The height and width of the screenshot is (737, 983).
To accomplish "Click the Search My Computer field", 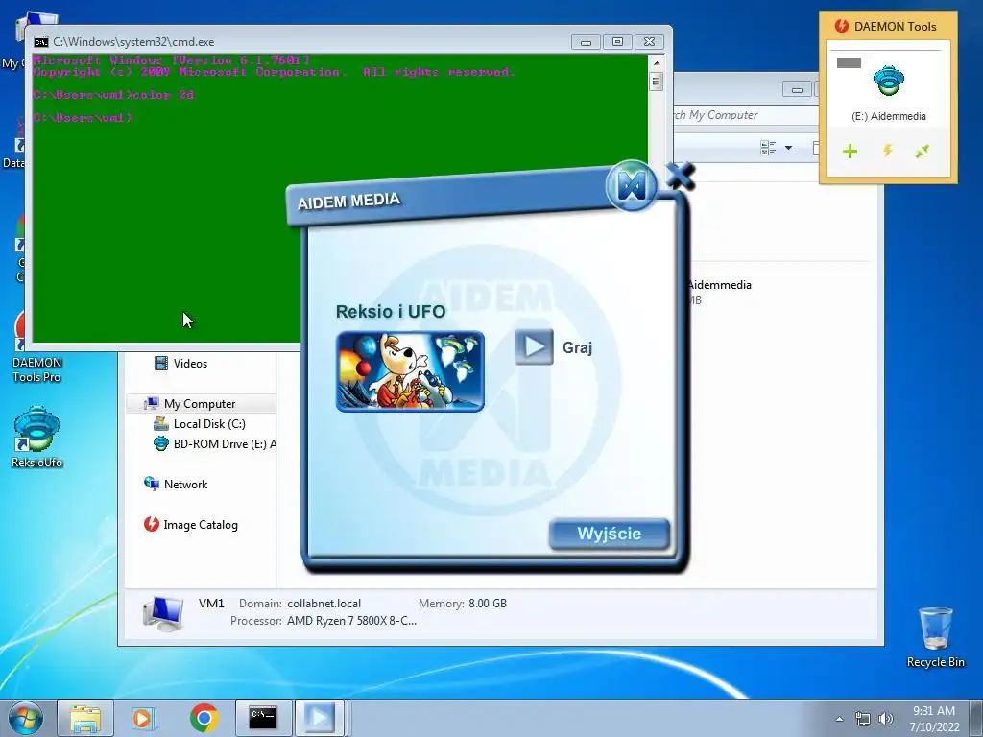I will [x=745, y=115].
